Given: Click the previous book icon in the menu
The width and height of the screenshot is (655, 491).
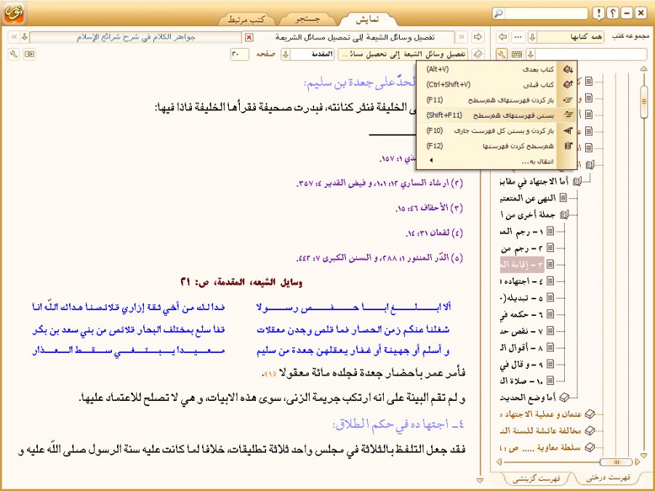Looking at the screenshot, I should click(568, 84).
